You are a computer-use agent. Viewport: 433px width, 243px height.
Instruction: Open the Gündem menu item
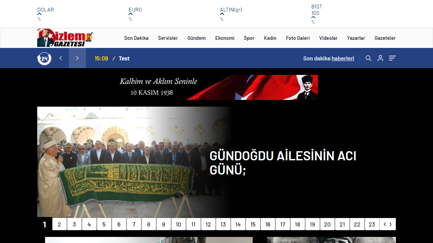pyautogui.click(x=196, y=38)
